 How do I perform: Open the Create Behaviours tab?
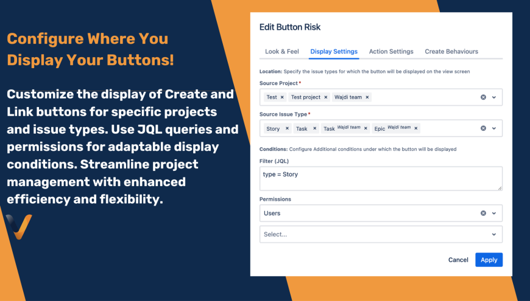[x=451, y=51]
